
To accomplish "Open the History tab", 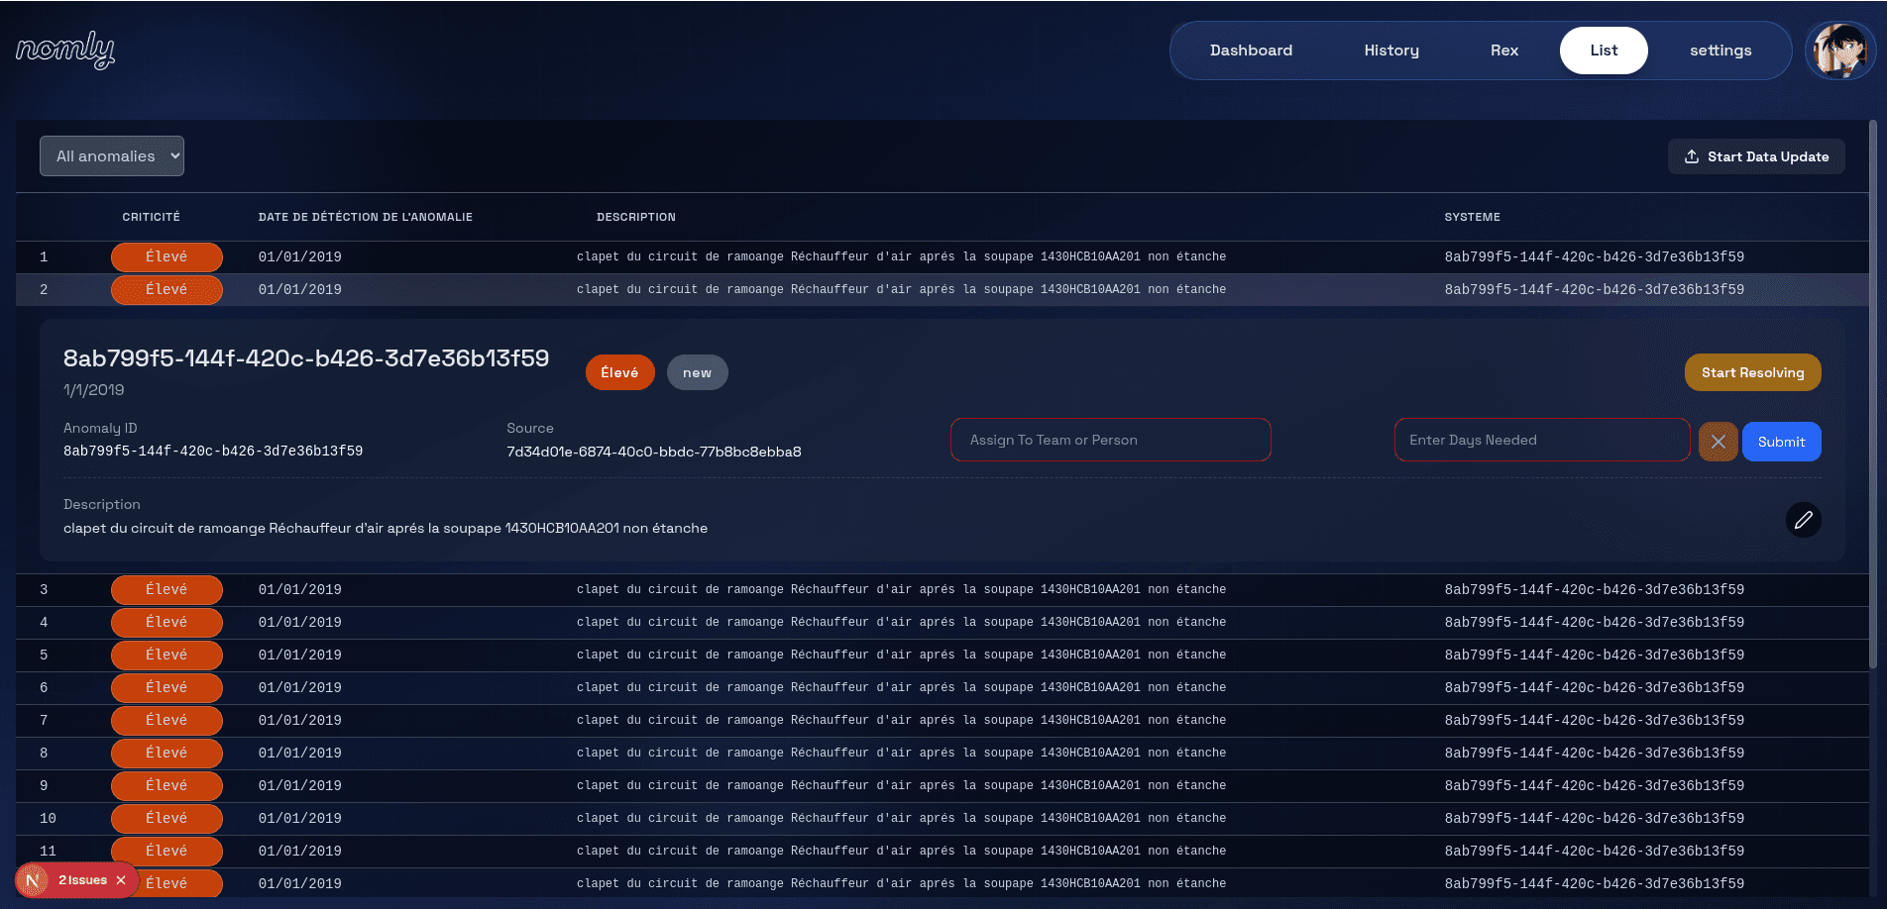I will (1391, 50).
